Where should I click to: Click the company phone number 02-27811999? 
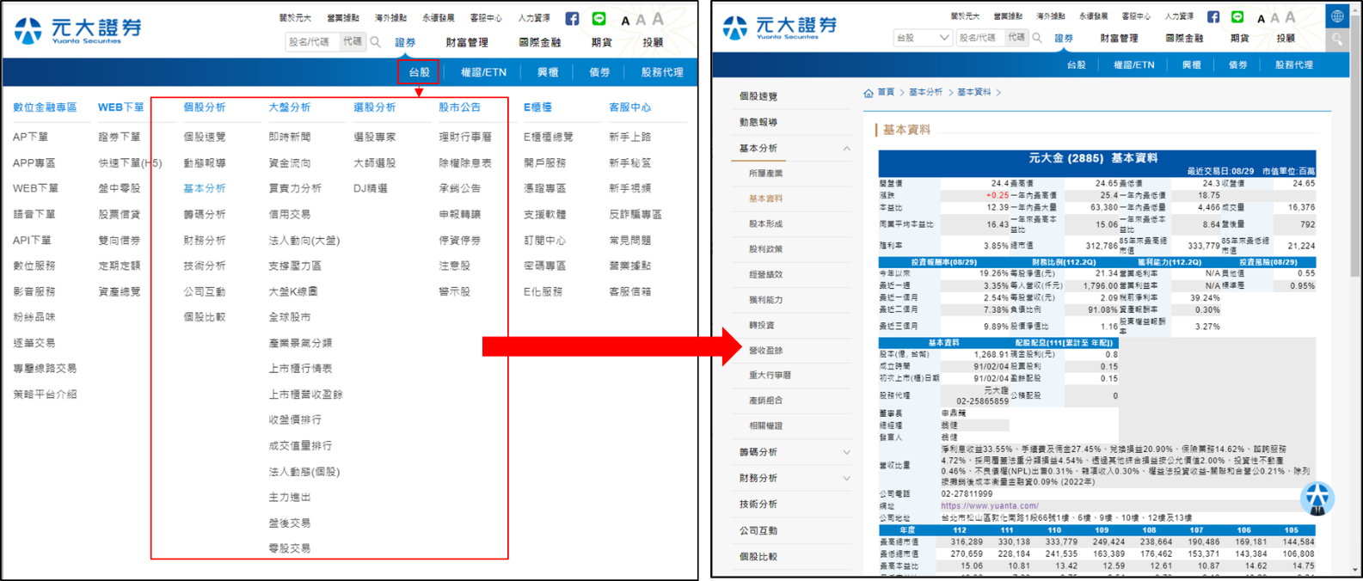tap(967, 494)
